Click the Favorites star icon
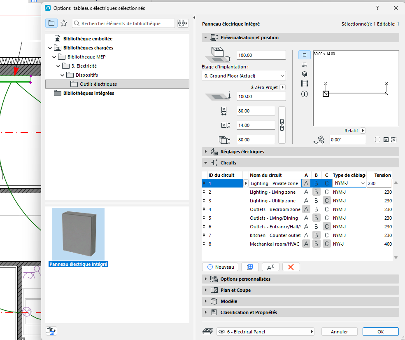Image resolution: width=405 pixels, height=340 pixels. pos(64,23)
